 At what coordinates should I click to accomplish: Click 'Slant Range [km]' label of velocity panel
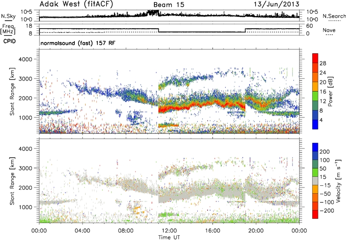[x=12, y=181]
